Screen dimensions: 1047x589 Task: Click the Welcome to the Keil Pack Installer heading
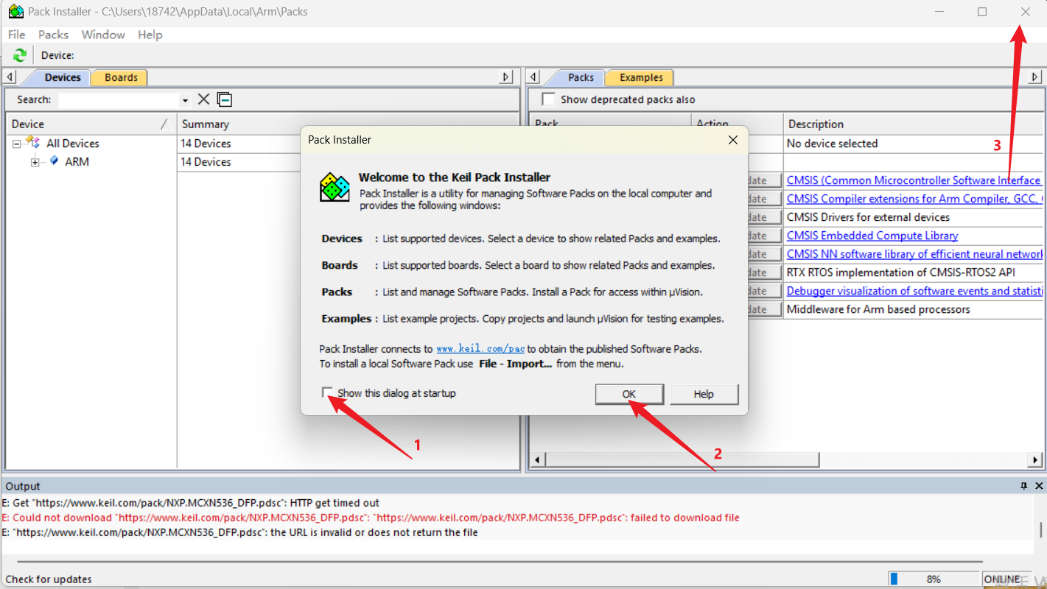[x=454, y=177]
